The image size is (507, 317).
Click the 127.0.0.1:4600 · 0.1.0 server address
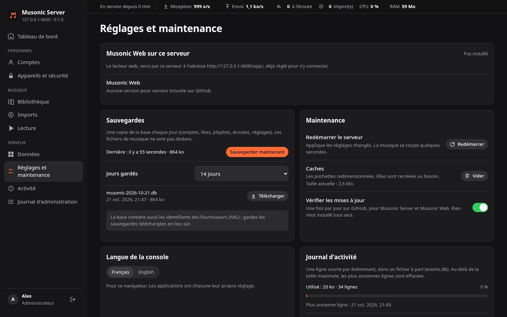point(43,20)
